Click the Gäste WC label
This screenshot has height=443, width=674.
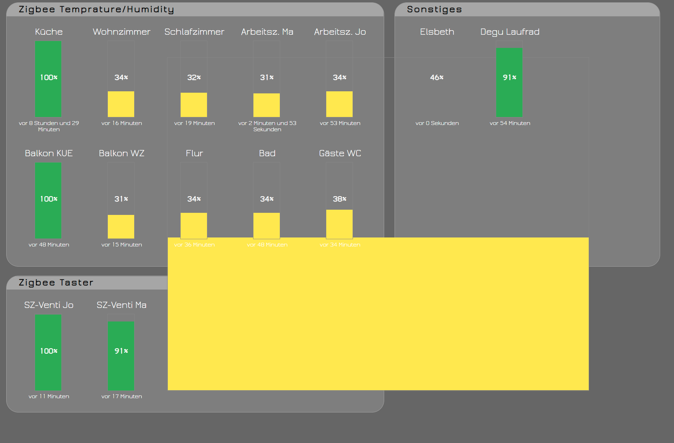(340, 153)
